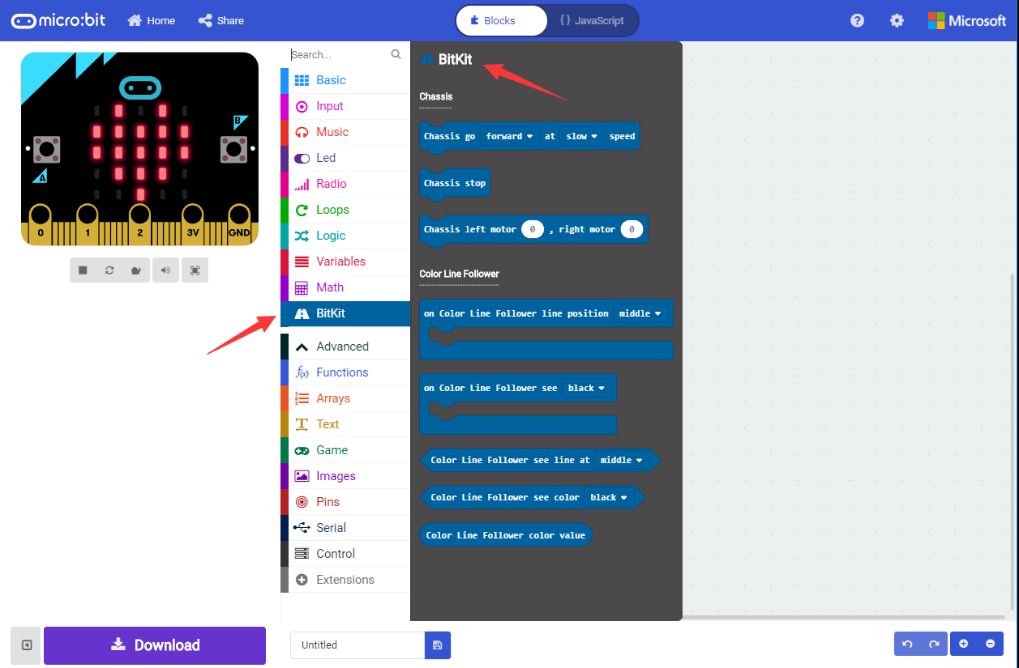
Task: Click the right motor value field
Action: (x=632, y=229)
